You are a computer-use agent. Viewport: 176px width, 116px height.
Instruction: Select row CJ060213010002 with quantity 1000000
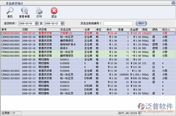88,75
